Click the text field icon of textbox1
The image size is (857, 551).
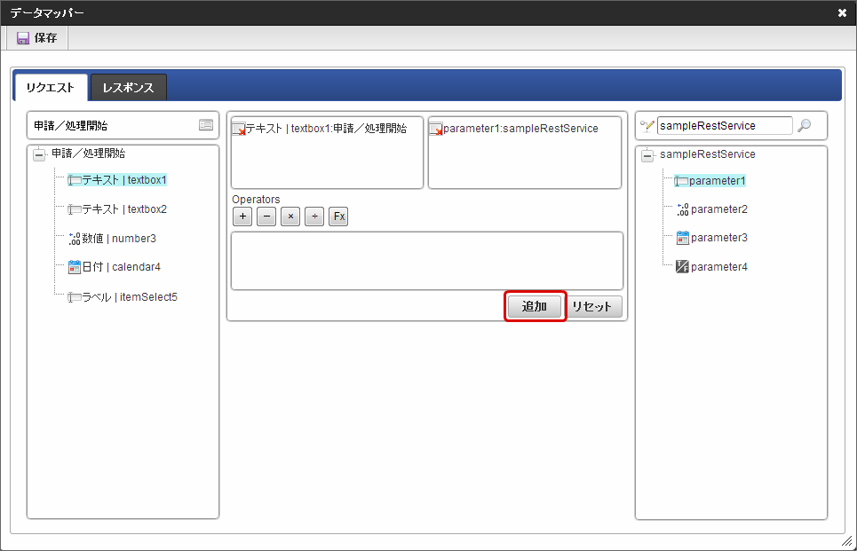[75, 180]
